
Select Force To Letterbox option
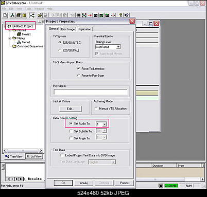tap(79, 68)
